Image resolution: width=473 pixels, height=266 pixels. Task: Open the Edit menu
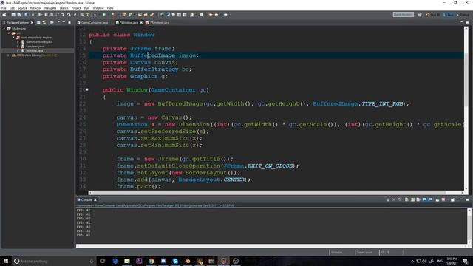[12, 8]
